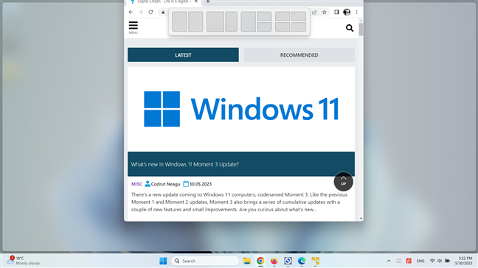Snap window to top-right zone in three-zone layout
This screenshot has height=268, width=478.
point(264,16)
